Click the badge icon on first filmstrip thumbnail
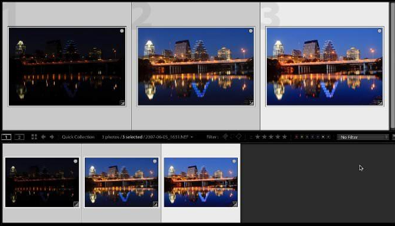 (76, 204)
